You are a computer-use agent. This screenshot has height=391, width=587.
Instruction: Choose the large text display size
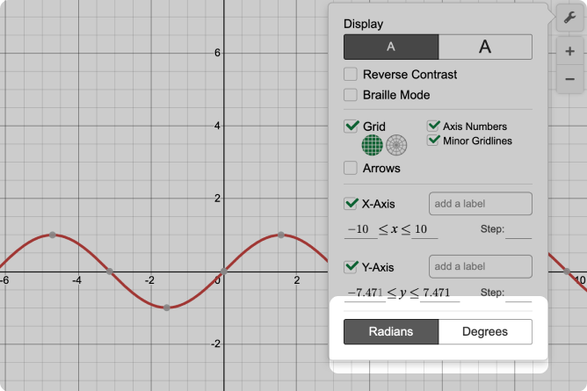coord(485,47)
